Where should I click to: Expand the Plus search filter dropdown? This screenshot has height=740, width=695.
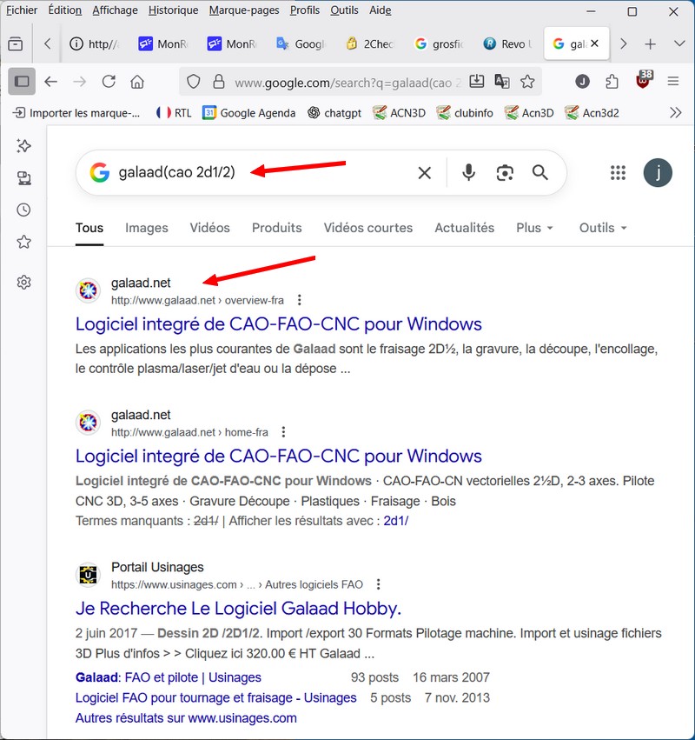tap(534, 228)
